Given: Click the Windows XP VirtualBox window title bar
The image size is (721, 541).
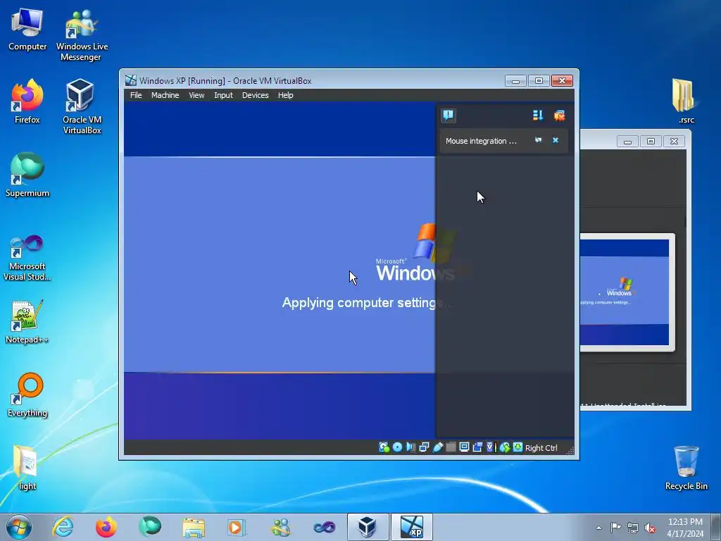Looking at the screenshot, I should [313, 80].
